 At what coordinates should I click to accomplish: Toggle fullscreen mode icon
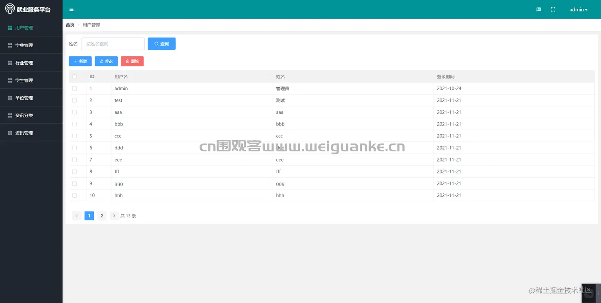[553, 10]
